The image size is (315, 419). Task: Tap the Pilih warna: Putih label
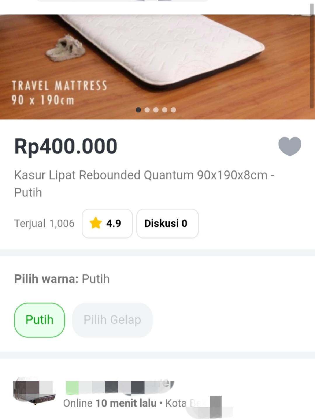point(62,279)
